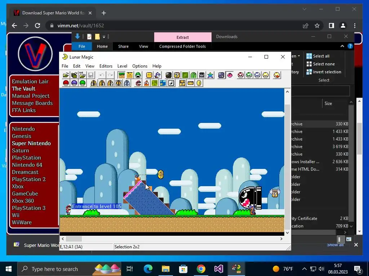369x276 pixels.
Task: Open the Emulation Lair link on Vimm's page
Action: 30,82
